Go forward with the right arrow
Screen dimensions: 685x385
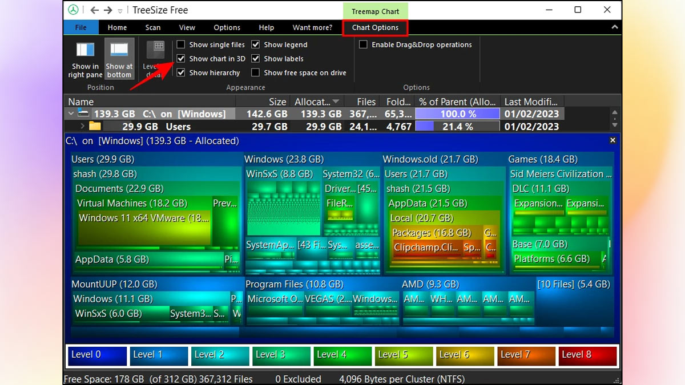click(x=108, y=10)
